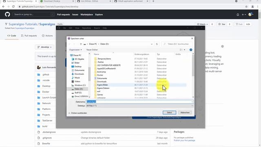Select the Docker folder in the file list
This screenshot has width=261, height=147.
[x=100, y=75]
